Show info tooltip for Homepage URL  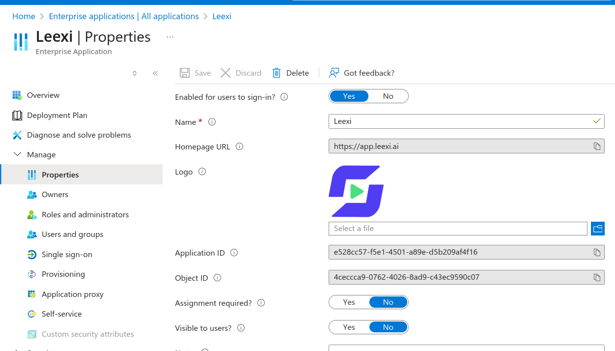[x=240, y=146]
